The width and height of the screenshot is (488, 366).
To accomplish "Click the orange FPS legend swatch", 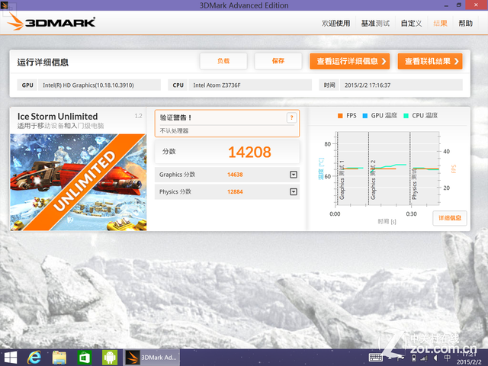I will (340, 116).
